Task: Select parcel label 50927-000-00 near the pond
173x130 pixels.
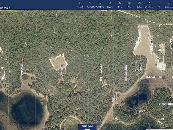Action: [x=165, y=104]
